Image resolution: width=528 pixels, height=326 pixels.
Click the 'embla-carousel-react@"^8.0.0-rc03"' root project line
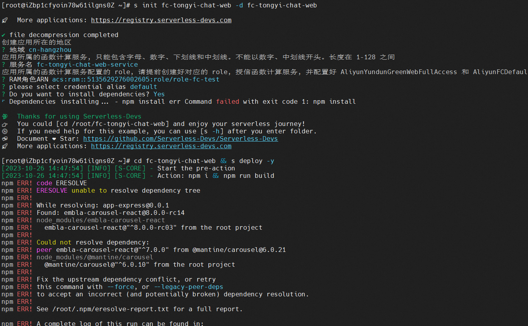coord(153,228)
